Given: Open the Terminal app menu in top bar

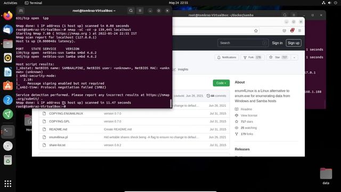Looking at the screenshot, I should point(33,3).
